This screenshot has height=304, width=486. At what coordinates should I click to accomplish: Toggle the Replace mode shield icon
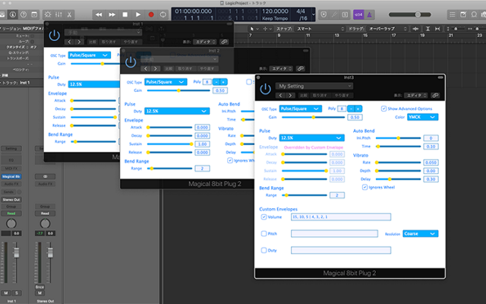coord(323,14)
